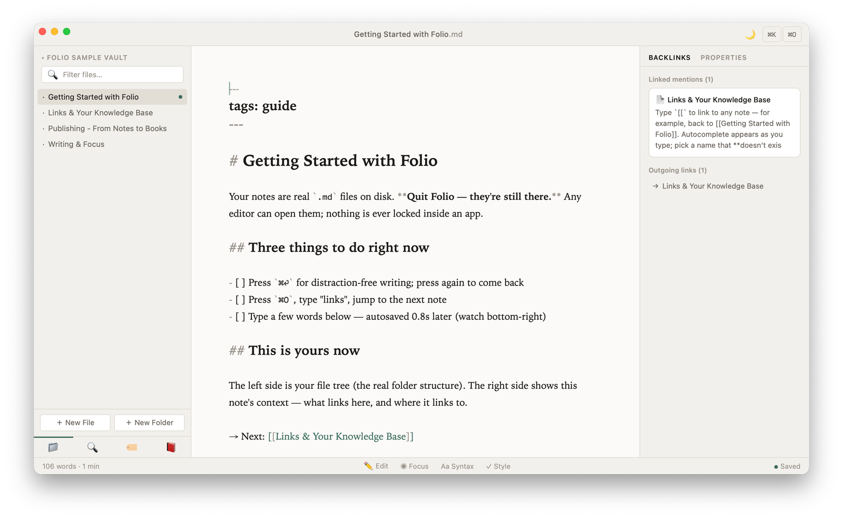Viewport: 843px width, 519px height.
Task: Open the sidebar search panel magnifier icon
Action: coord(92,447)
